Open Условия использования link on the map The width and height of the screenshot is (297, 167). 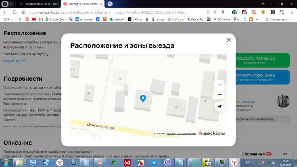point(181,134)
